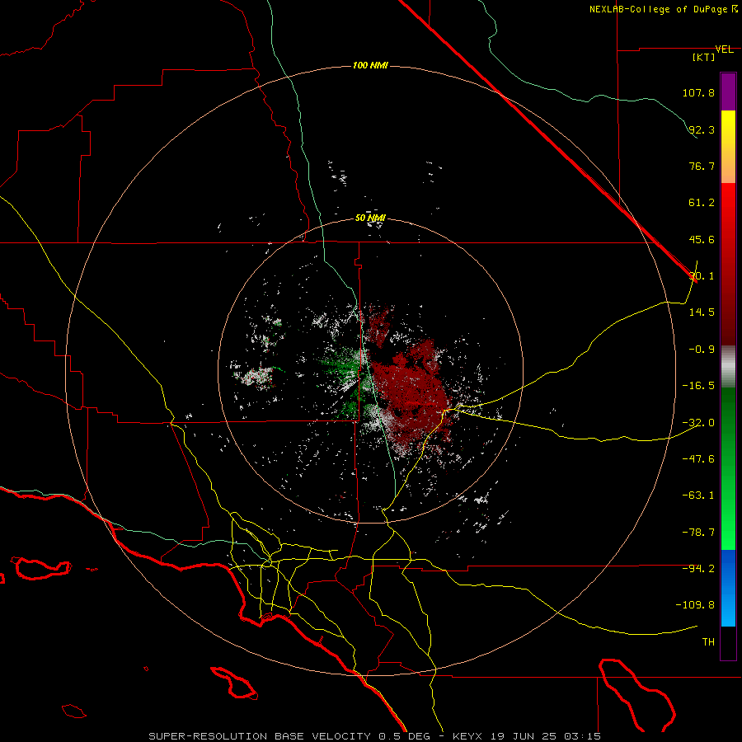Click the KEYX 19 JUN 25 03:15 timestamp

[x=527, y=736]
